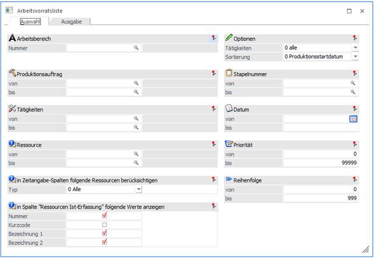Click the pin icon in Optionen header
Screen dimensions: 375x259
[x=355, y=38]
